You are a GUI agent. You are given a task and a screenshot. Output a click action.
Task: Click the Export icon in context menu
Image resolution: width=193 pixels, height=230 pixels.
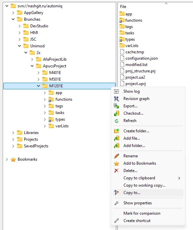click(x=116, y=106)
